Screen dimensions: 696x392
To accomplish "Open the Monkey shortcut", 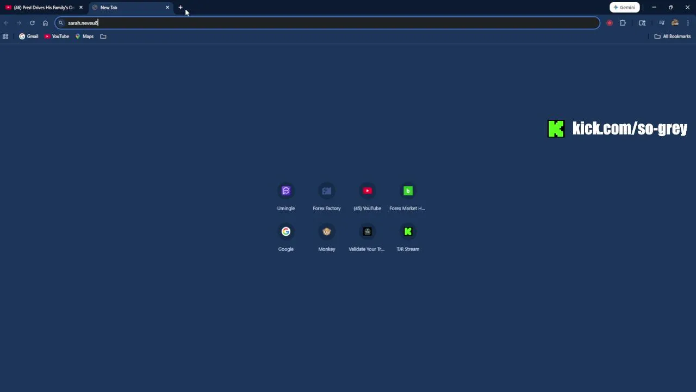I will pyautogui.click(x=327, y=237).
